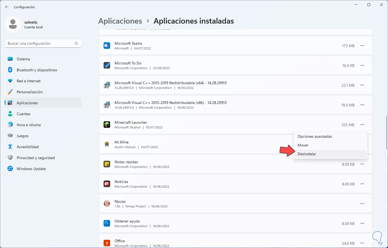Click the Office app icon
Viewport: 388px width, 248px height.
coord(107,243)
